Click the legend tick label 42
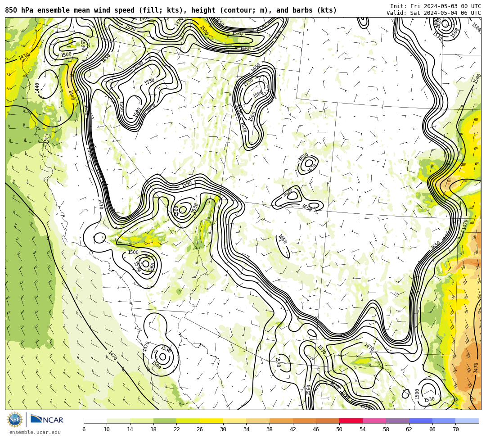This screenshot has height=438, width=486. pos(292,429)
